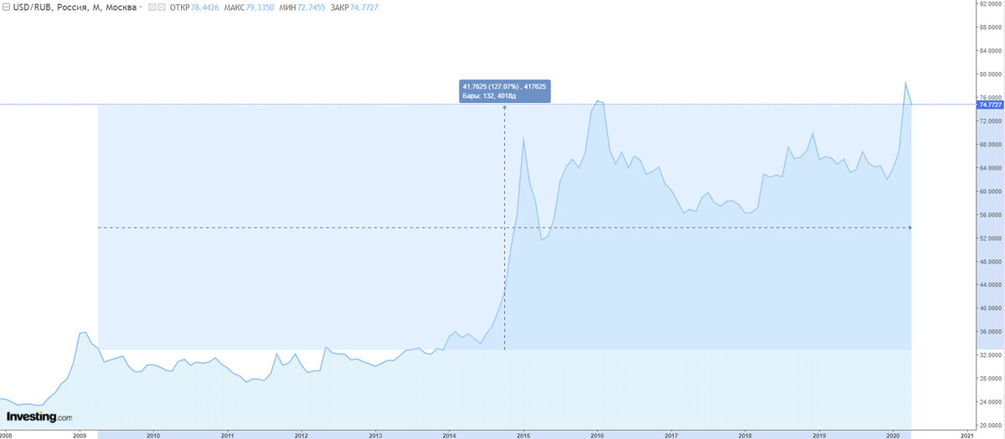The image size is (1005, 439).
Task: Click the vertical dashed measurement arrow tip
Action: (x=504, y=107)
